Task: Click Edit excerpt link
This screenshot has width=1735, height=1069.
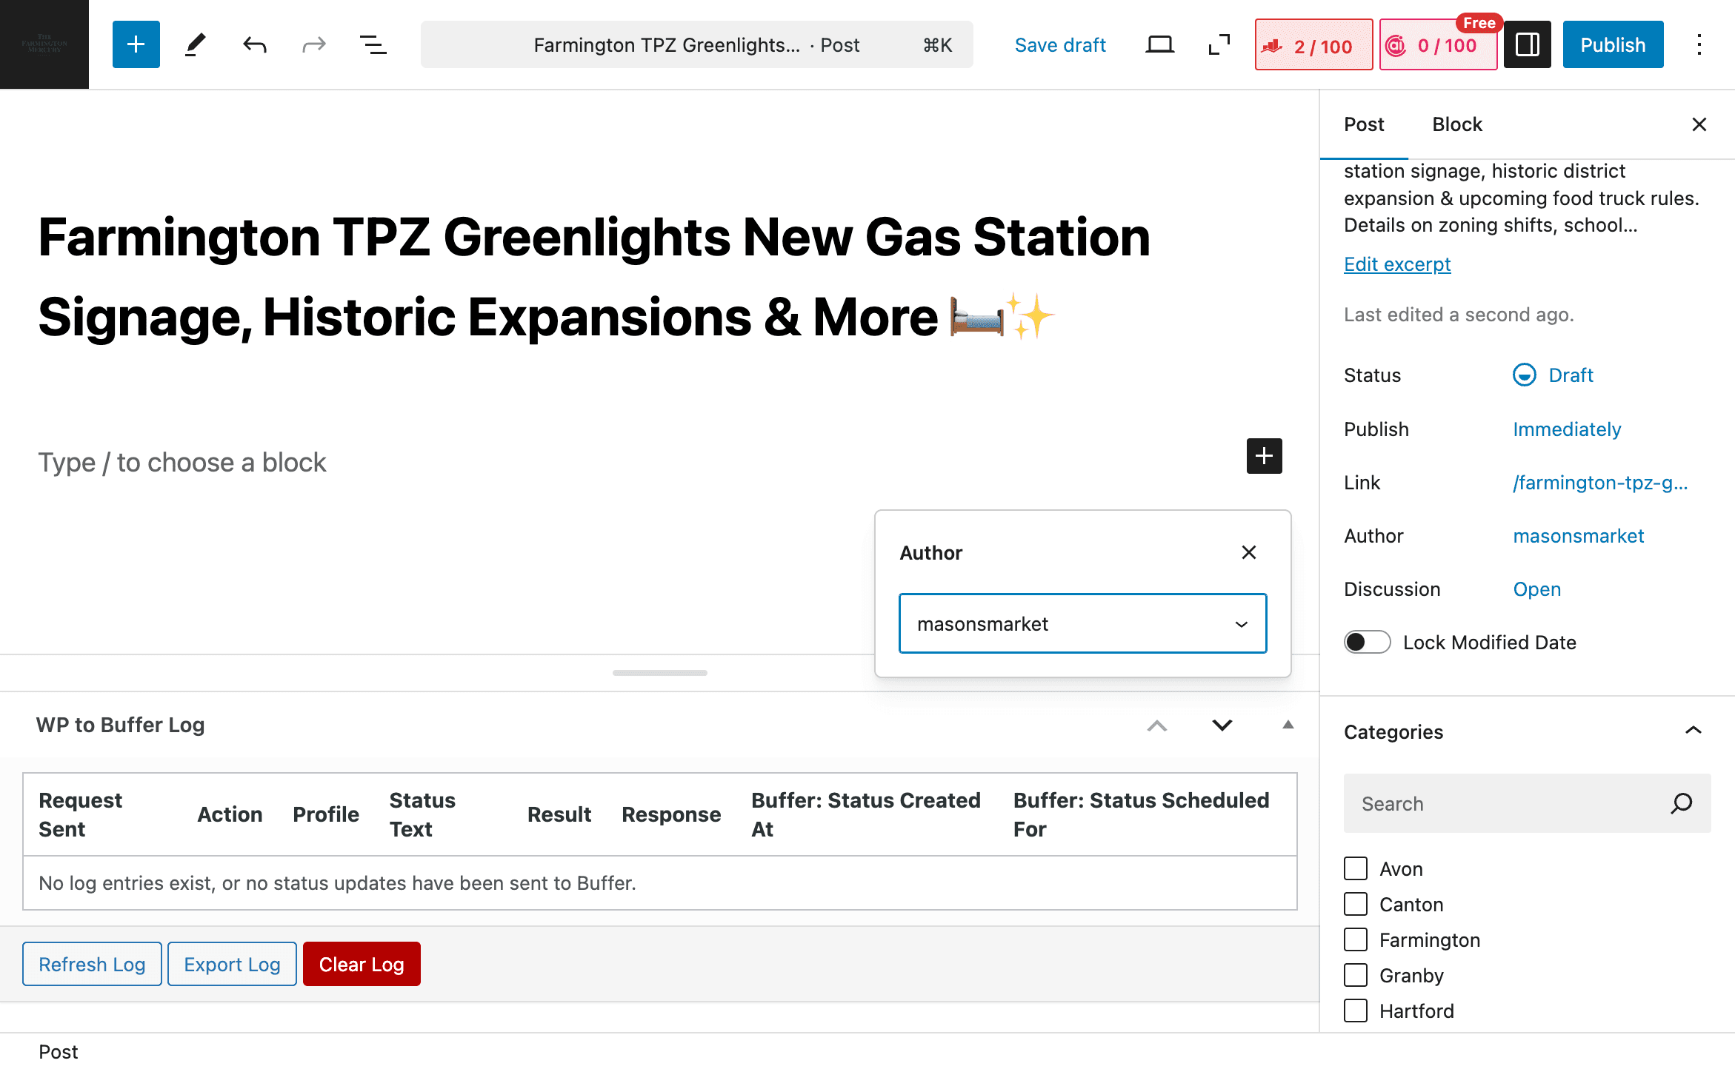Action: click(1397, 264)
